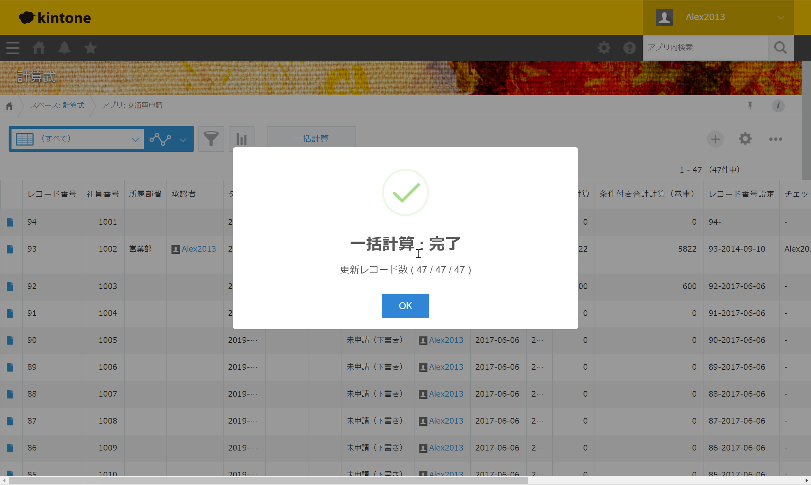Open the global settings gear in header

[x=604, y=47]
